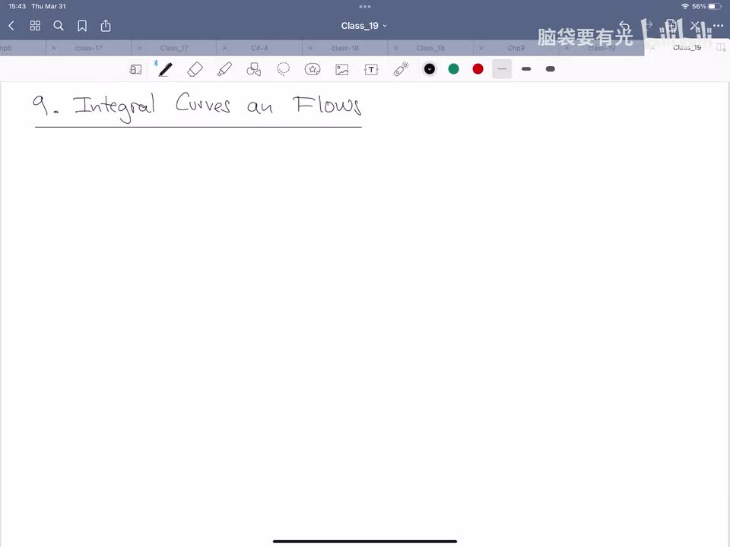Viewport: 730px width, 547px height.
Task: Switch to the capitalized Class_17 tab
Action: click(174, 48)
